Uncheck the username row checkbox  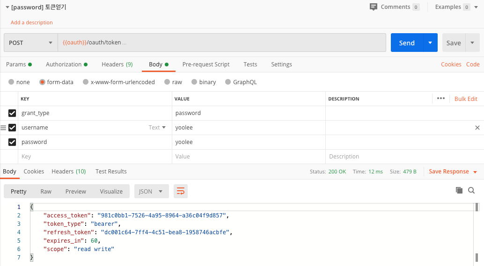[12, 128]
